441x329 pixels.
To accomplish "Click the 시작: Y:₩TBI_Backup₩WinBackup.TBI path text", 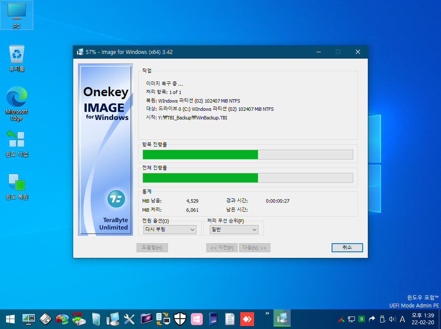I will (x=186, y=117).
